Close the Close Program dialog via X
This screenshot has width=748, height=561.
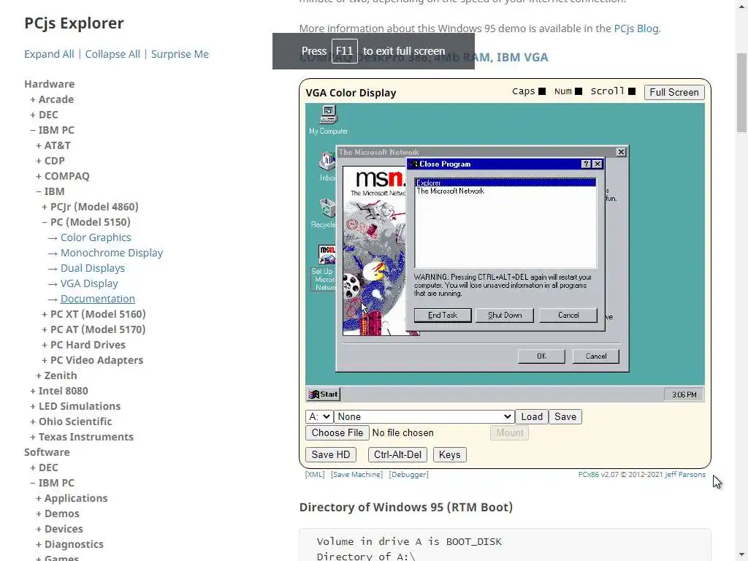tap(598, 164)
